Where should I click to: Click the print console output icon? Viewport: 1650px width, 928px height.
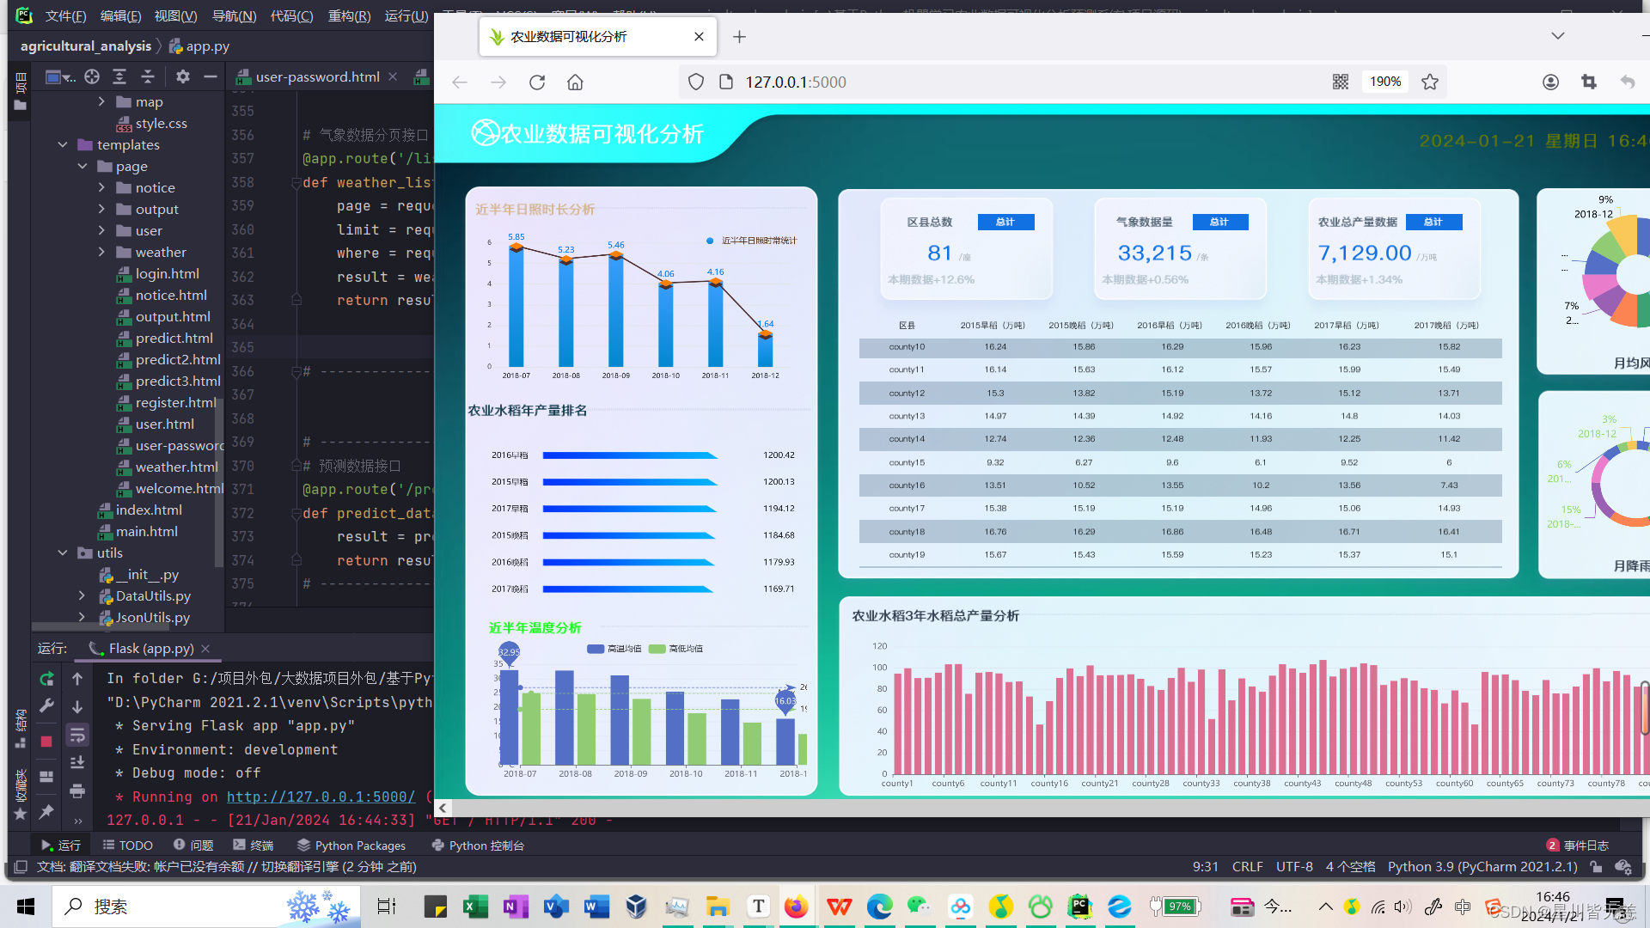(x=77, y=791)
